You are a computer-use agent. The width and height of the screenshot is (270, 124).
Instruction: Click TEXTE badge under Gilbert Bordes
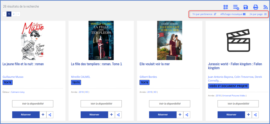pyautogui.click(x=144, y=82)
